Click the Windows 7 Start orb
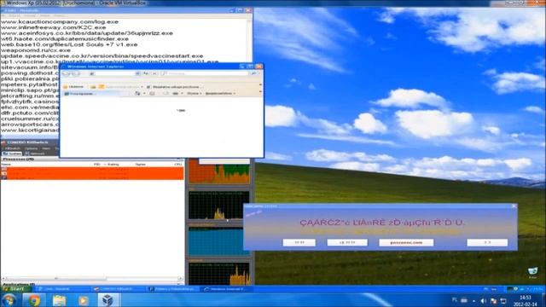Image resolution: width=546 pixels, height=307 pixels. coord(9,300)
